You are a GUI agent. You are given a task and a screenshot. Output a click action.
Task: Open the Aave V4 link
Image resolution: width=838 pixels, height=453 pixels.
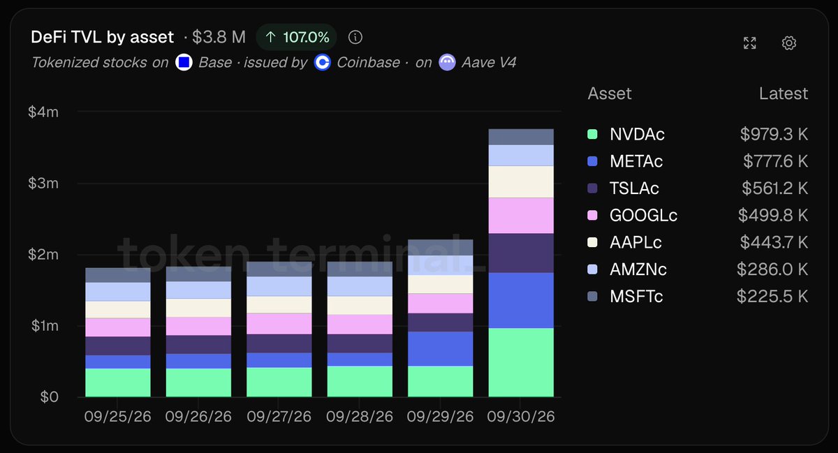click(x=489, y=62)
